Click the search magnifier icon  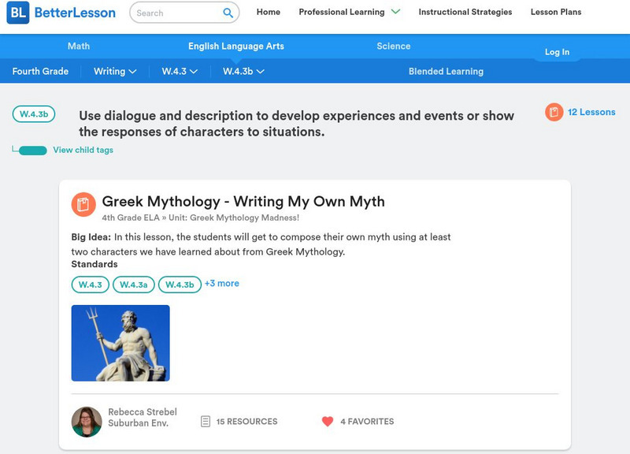click(228, 13)
